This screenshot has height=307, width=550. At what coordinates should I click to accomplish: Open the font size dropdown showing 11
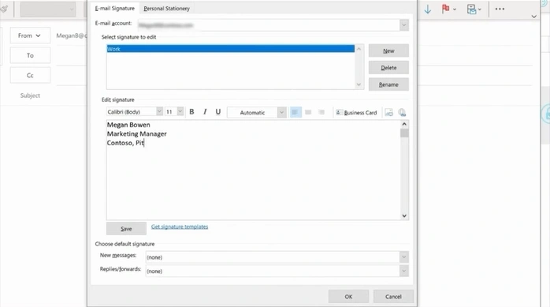click(180, 111)
